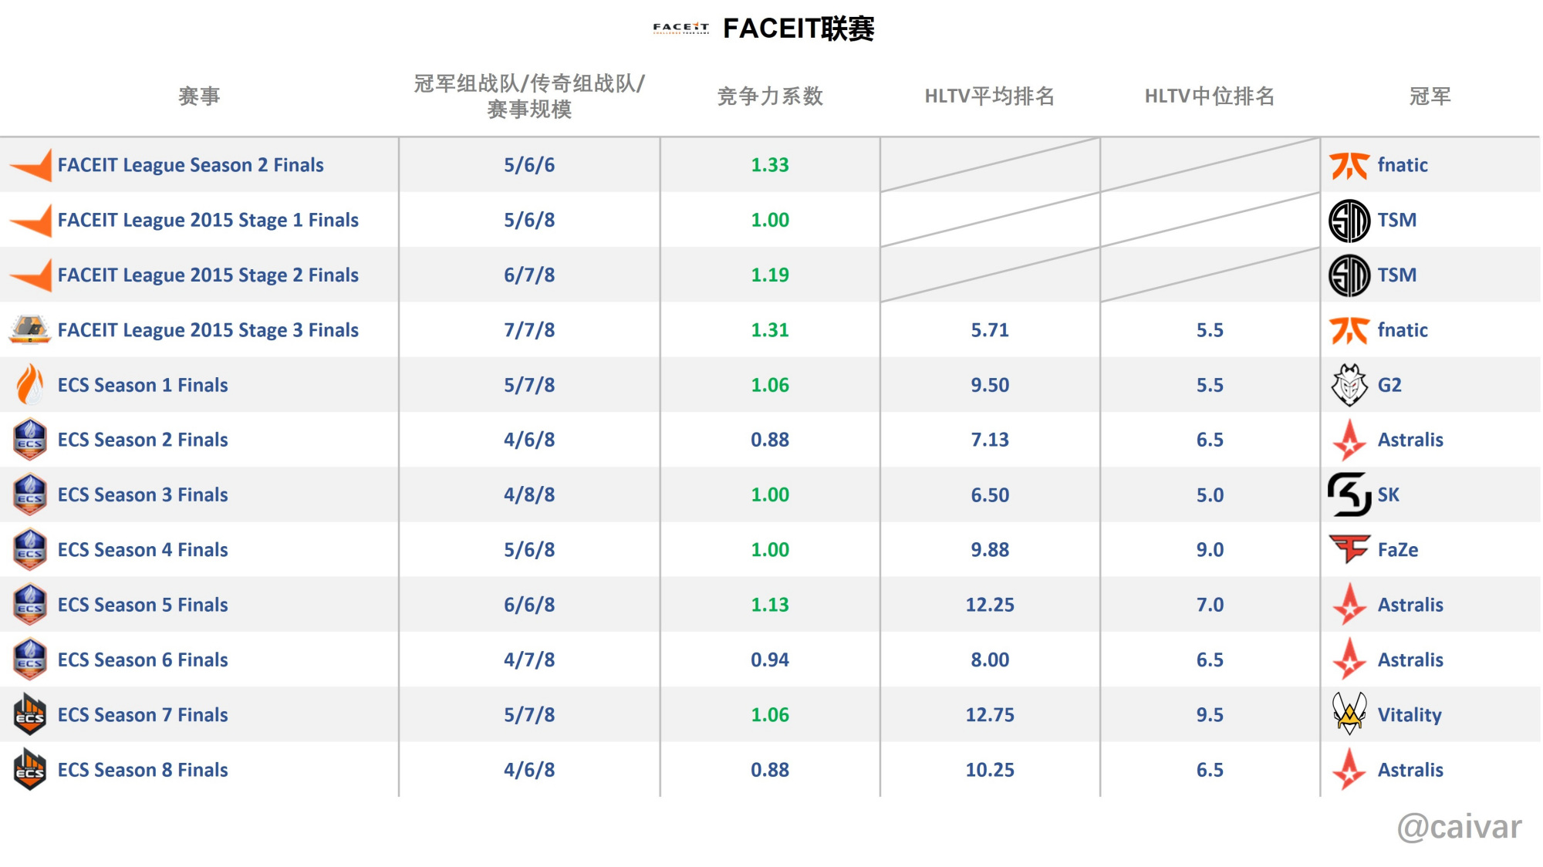The width and height of the screenshot is (1543, 867).
Task: Click the G2 team logo
Action: coord(1349,385)
